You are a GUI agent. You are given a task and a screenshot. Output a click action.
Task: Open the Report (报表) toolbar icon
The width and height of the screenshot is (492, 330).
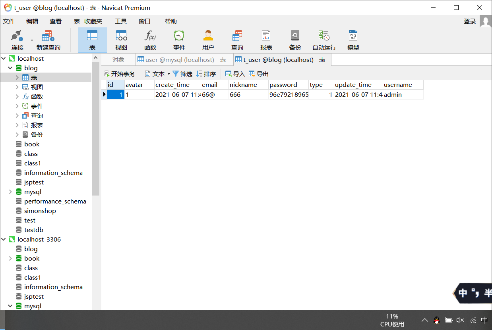click(x=266, y=40)
